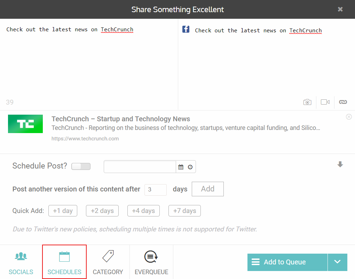The image size is (355, 279).
Task: Switch to the SOCIALS tab
Action: pos(21,262)
